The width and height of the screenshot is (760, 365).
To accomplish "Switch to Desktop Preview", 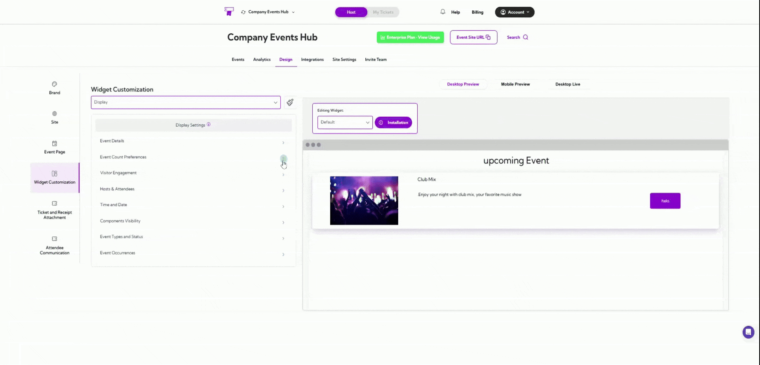I will [x=463, y=84].
